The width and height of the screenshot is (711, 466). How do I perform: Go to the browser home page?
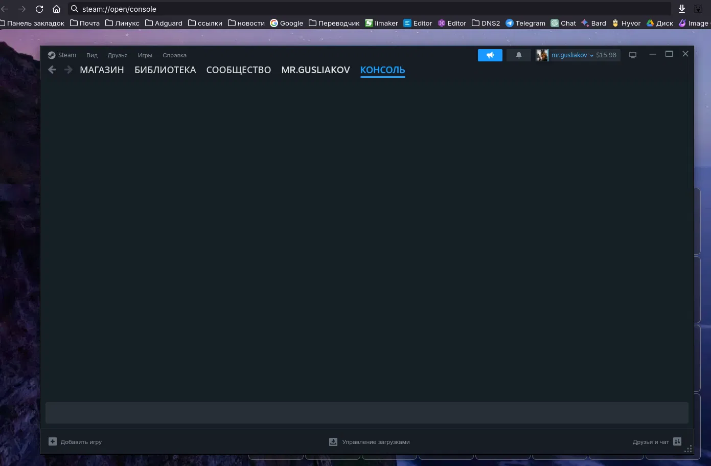(x=57, y=9)
